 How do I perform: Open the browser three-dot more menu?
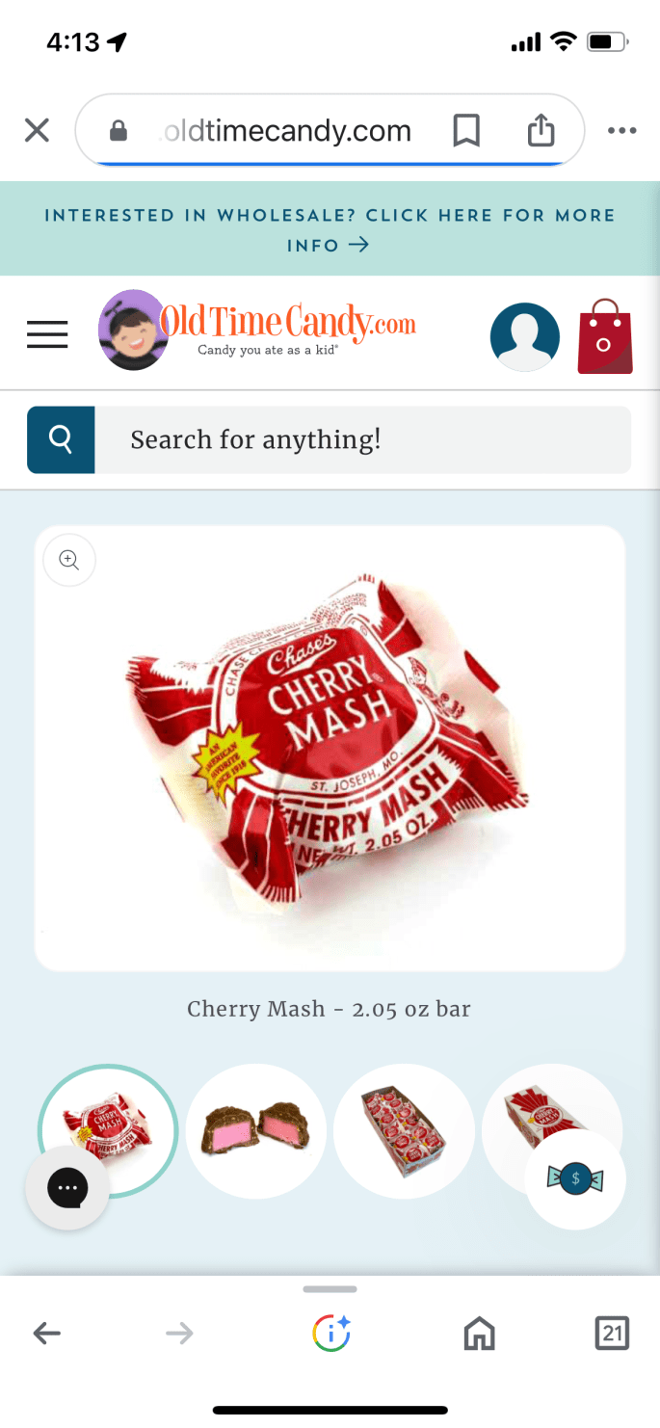pos(622,131)
